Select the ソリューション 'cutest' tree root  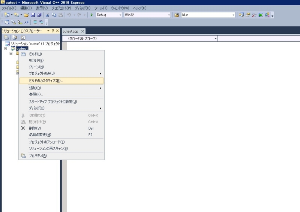[35, 44]
